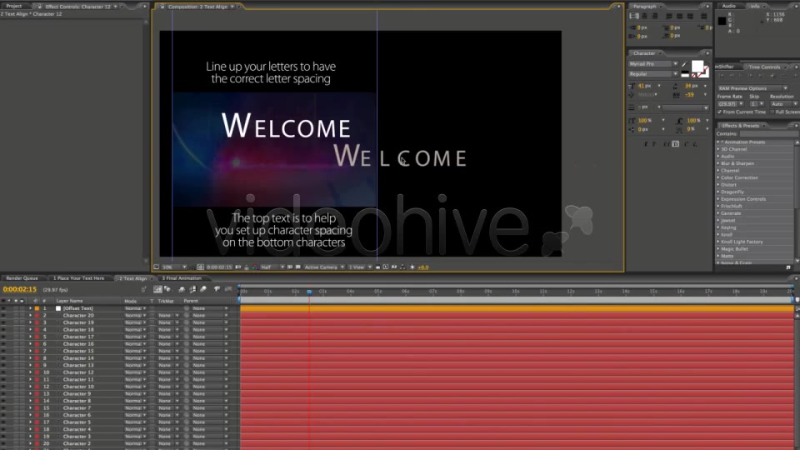Select right align text icon in Paragraph panel
Viewport: 800px width, 450px height.
pos(655,17)
